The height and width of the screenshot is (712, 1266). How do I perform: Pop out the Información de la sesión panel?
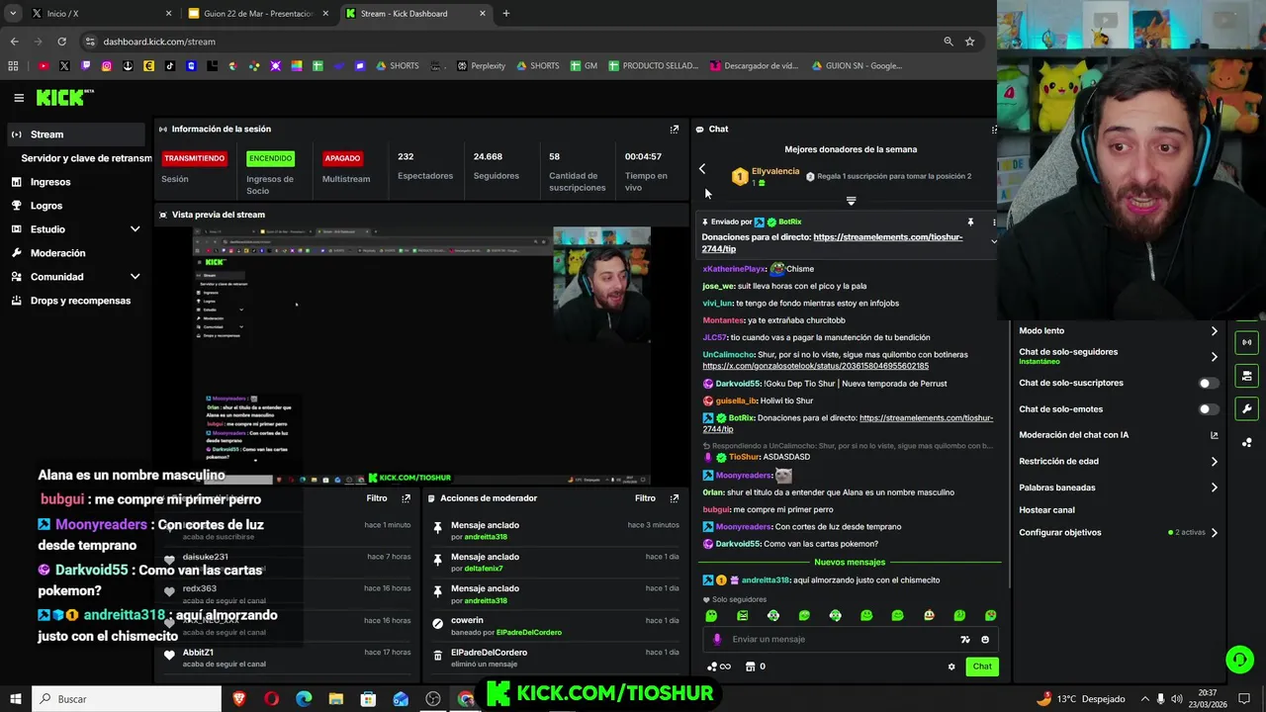click(x=675, y=130)
